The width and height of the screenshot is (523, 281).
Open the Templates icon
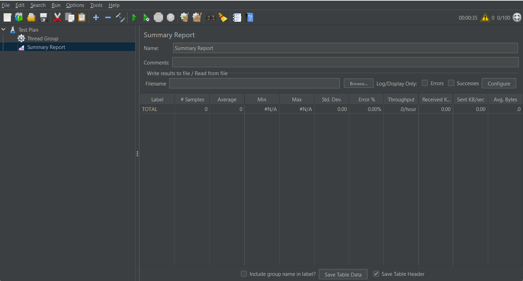coord(19,17)
